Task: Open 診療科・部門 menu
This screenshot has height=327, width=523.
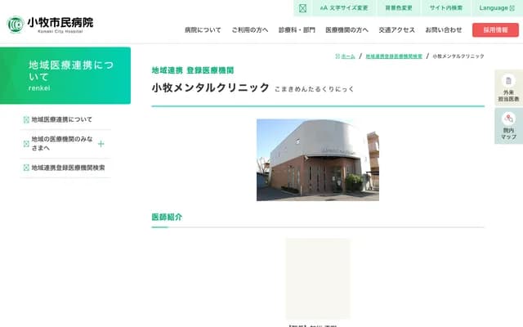Action: 297,30
